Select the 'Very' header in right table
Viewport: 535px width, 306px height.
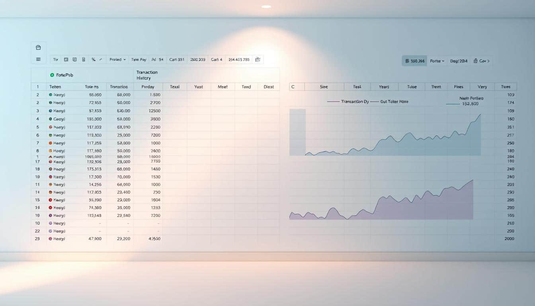pyautogui.click(x=482, y=86)
